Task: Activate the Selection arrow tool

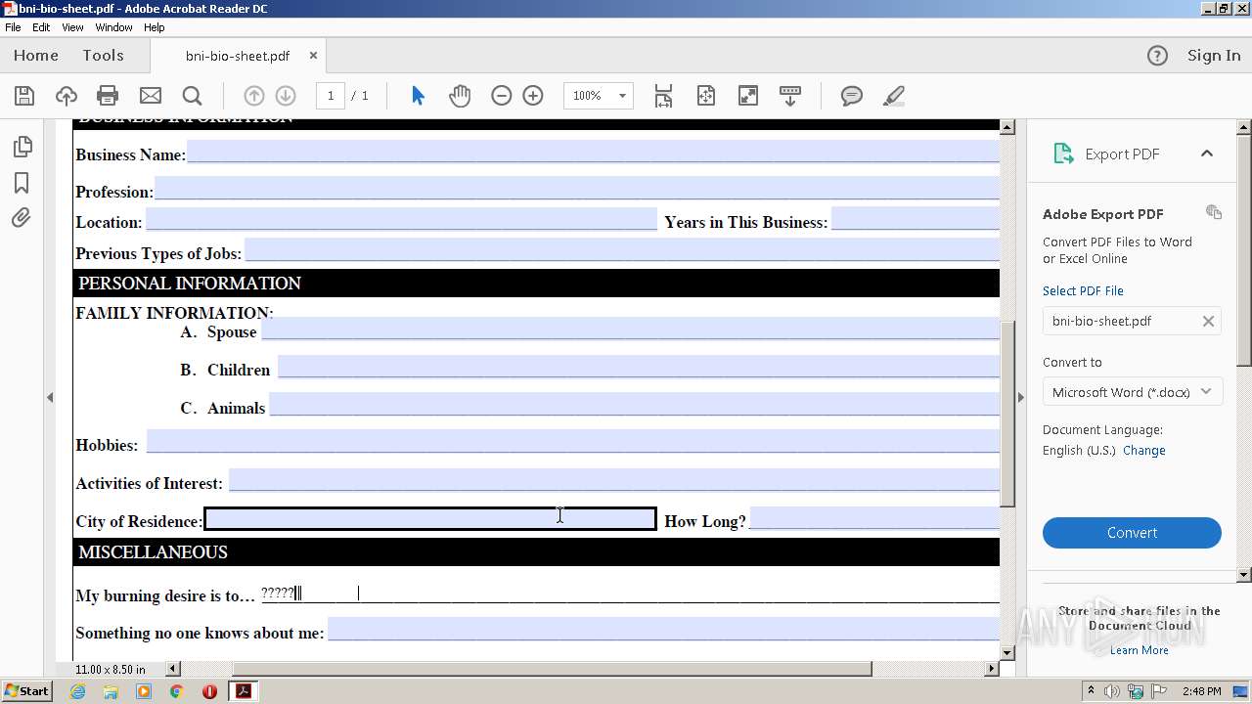Action: pos(418,96)
